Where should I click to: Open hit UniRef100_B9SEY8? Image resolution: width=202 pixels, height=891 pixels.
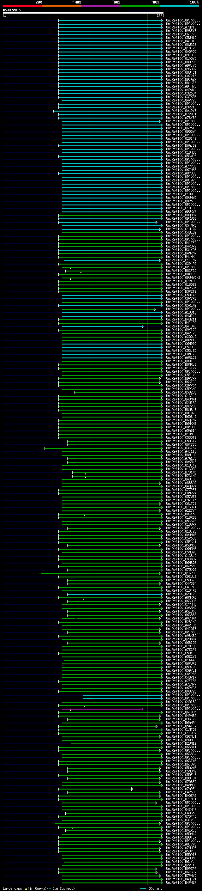(x=181, y=31)
